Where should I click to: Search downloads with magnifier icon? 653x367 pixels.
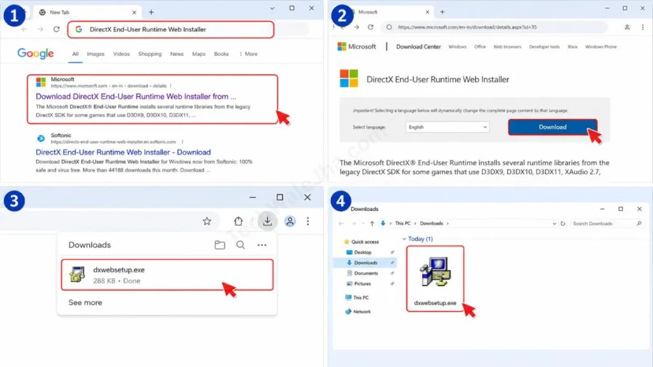[x=240, y=245]
